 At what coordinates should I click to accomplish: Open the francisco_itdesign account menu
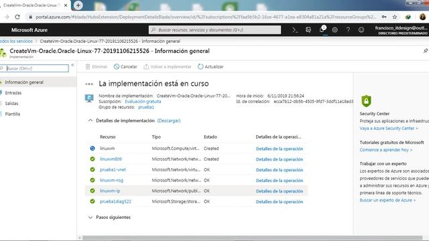(x=401, y=29)
